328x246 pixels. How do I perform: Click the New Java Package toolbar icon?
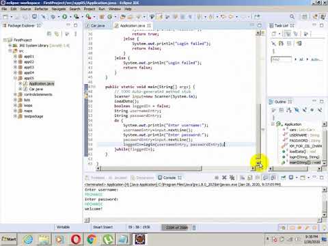102,16
